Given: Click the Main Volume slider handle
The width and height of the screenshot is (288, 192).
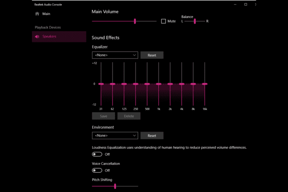Looking at the screenshot, I should (x=135, y=21).
